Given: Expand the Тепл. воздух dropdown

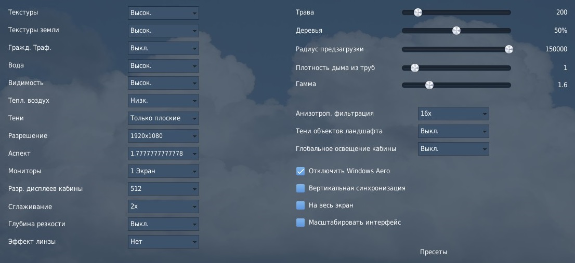Looking at the screenshot, I should pos(163,101).
